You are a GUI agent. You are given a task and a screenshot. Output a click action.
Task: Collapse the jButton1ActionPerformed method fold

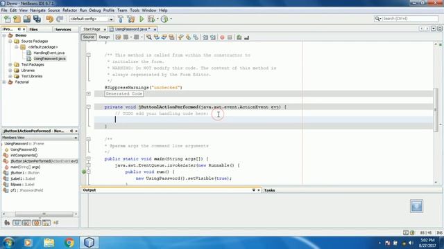[x=89, y=107]
